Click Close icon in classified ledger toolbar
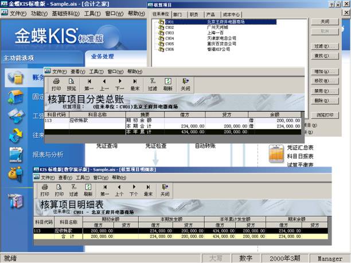351x263 pixels. [185, 85]
